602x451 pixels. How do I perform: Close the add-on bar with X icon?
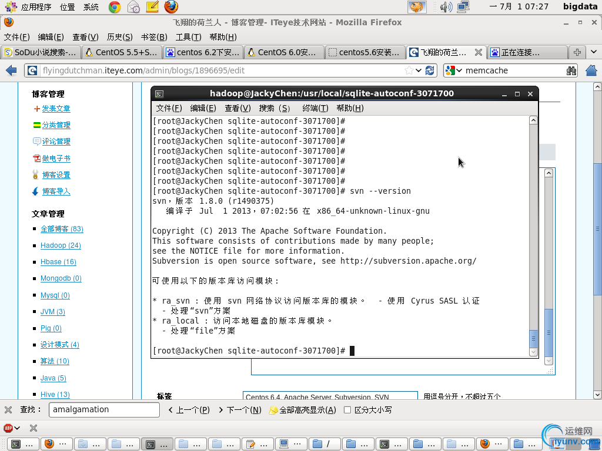click(x=34, y=428)
